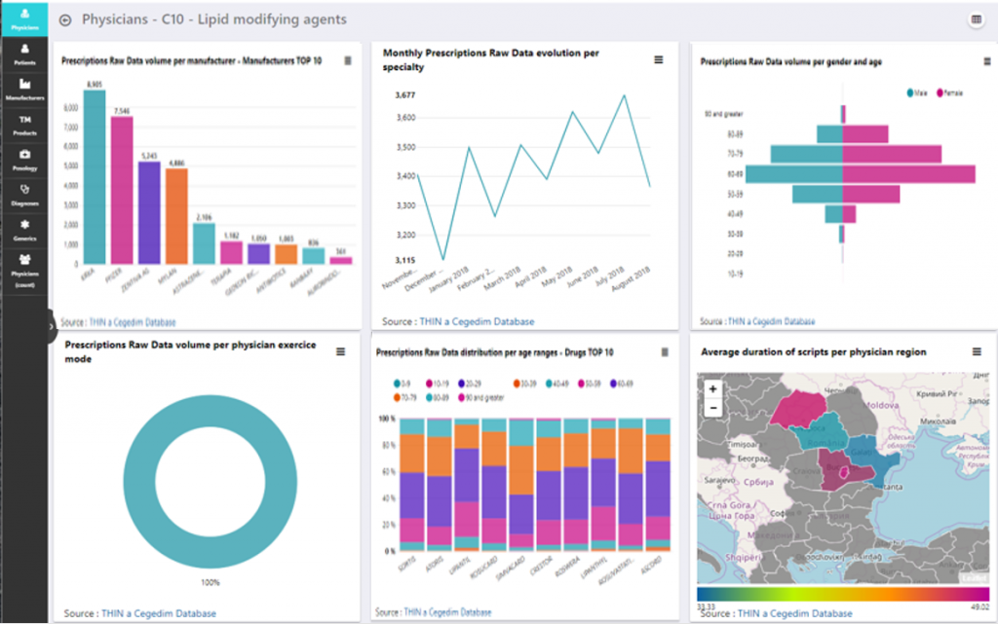
Task: Click the color gradient scale below map
Action: pos(843,594)
